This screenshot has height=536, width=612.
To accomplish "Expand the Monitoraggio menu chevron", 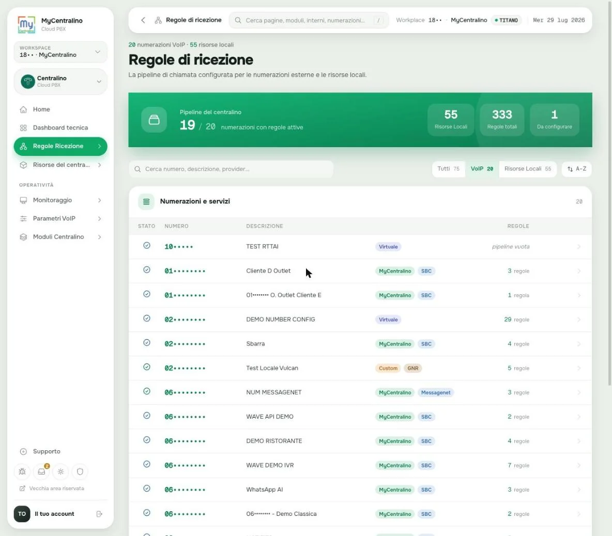I will (x=100, y=200).
